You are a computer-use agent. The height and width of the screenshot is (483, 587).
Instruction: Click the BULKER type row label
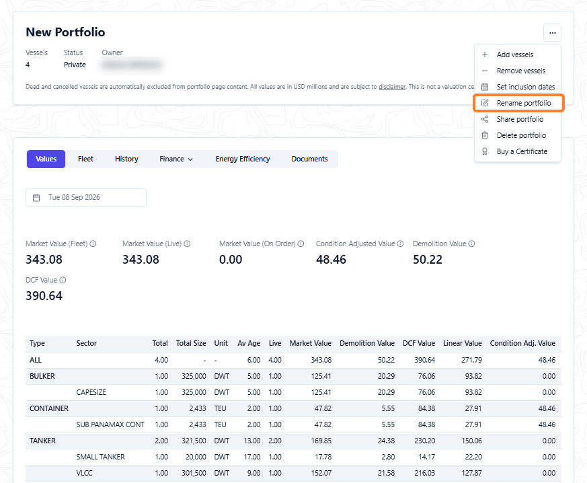point(42,376)
